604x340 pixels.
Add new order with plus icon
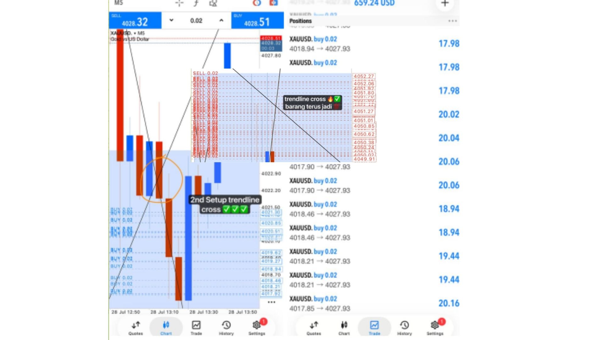445,3
